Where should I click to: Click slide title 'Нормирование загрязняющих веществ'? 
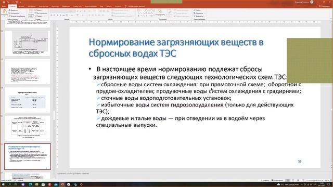tap(176, 48)
